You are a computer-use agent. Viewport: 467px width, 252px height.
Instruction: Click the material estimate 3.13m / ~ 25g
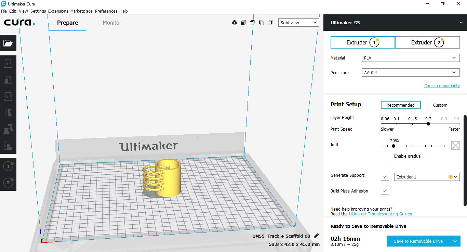(x=345, y=244)
